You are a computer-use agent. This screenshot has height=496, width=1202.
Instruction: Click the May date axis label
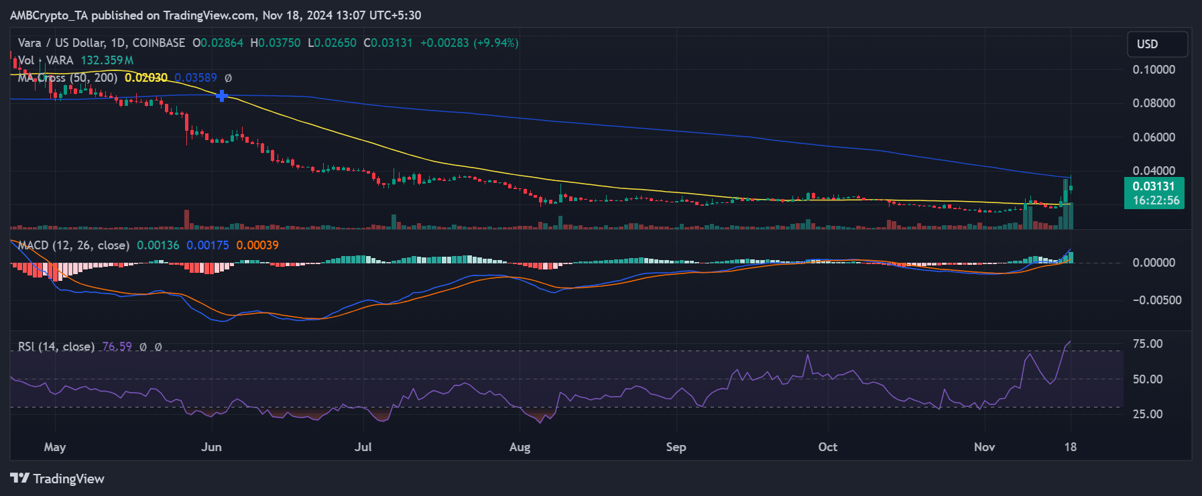pos(55,447)
